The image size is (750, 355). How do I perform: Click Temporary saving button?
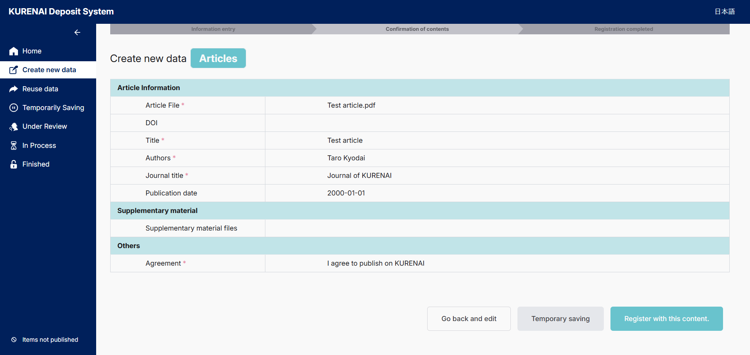560,319
